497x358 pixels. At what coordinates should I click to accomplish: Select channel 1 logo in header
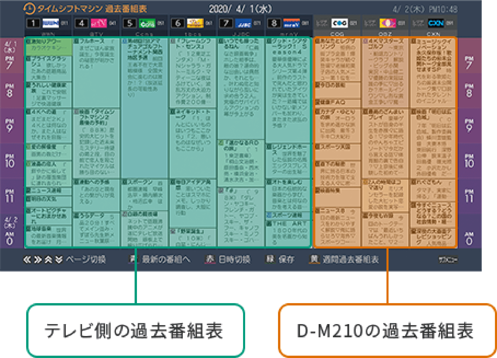51,23
